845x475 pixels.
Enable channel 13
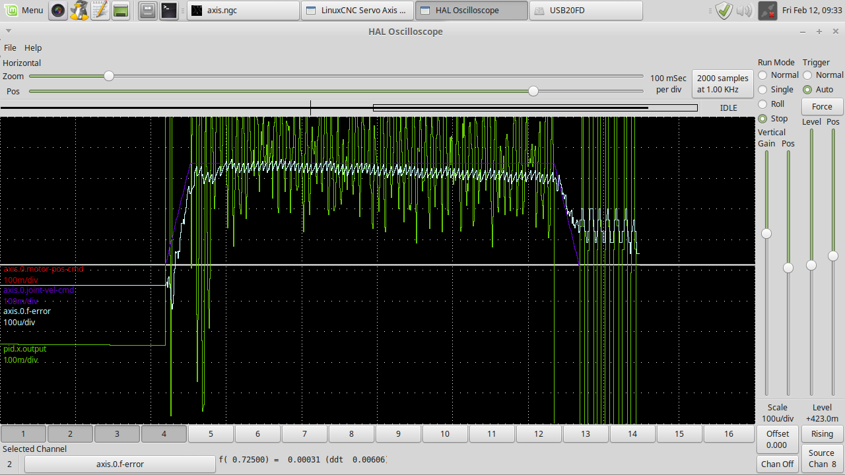tap(586, 433)
